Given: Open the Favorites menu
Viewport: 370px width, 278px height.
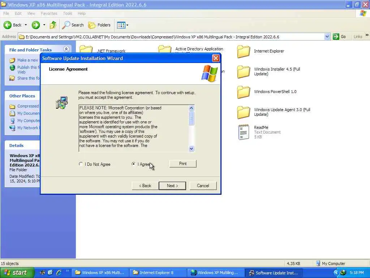Looking at the screenshot, I should tap(49, 13).
